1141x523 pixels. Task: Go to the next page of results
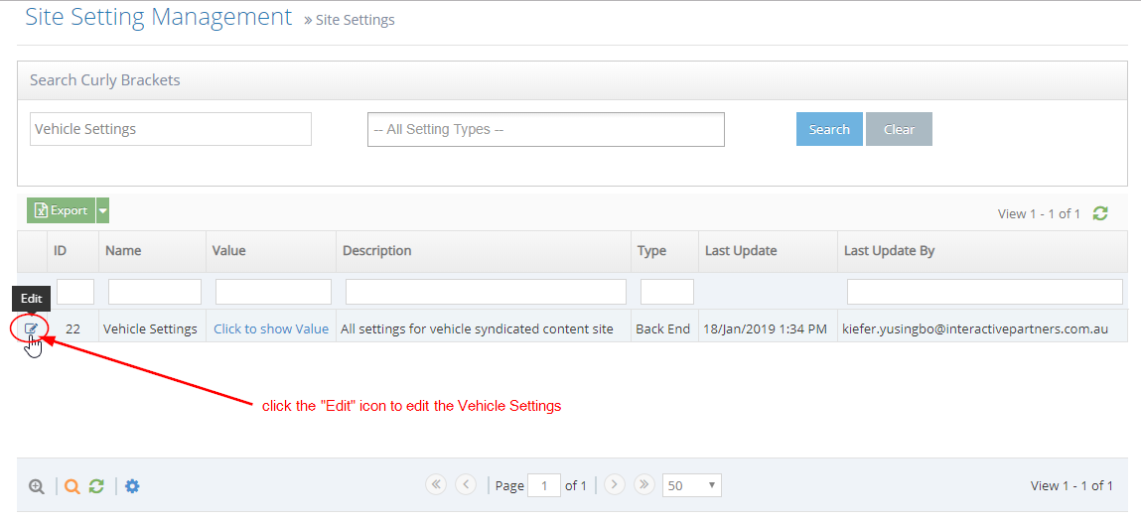tap(615, 484)
